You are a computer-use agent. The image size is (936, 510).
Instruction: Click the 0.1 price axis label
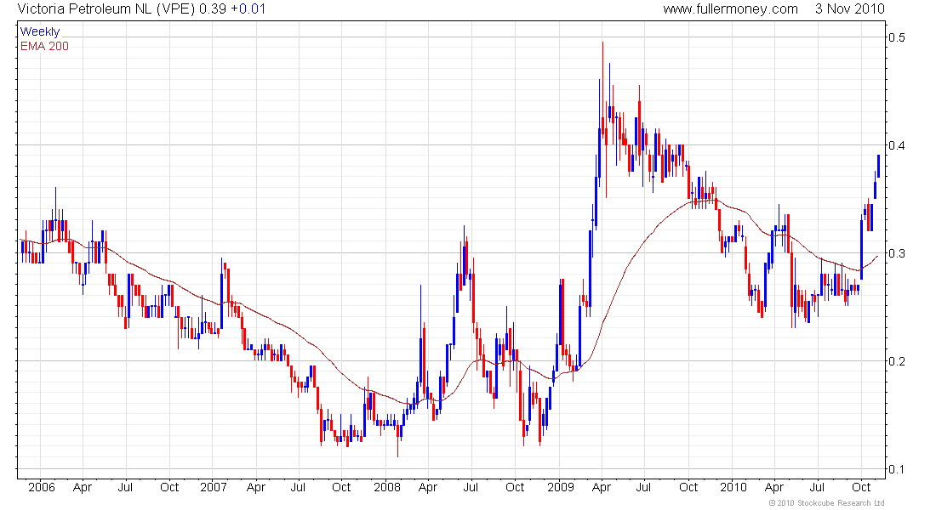tap(897, 469)
